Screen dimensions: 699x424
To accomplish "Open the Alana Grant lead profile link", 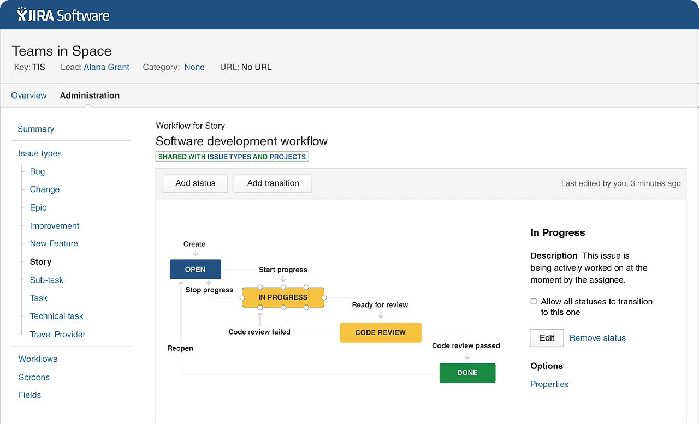I will [x=106, y=67].
